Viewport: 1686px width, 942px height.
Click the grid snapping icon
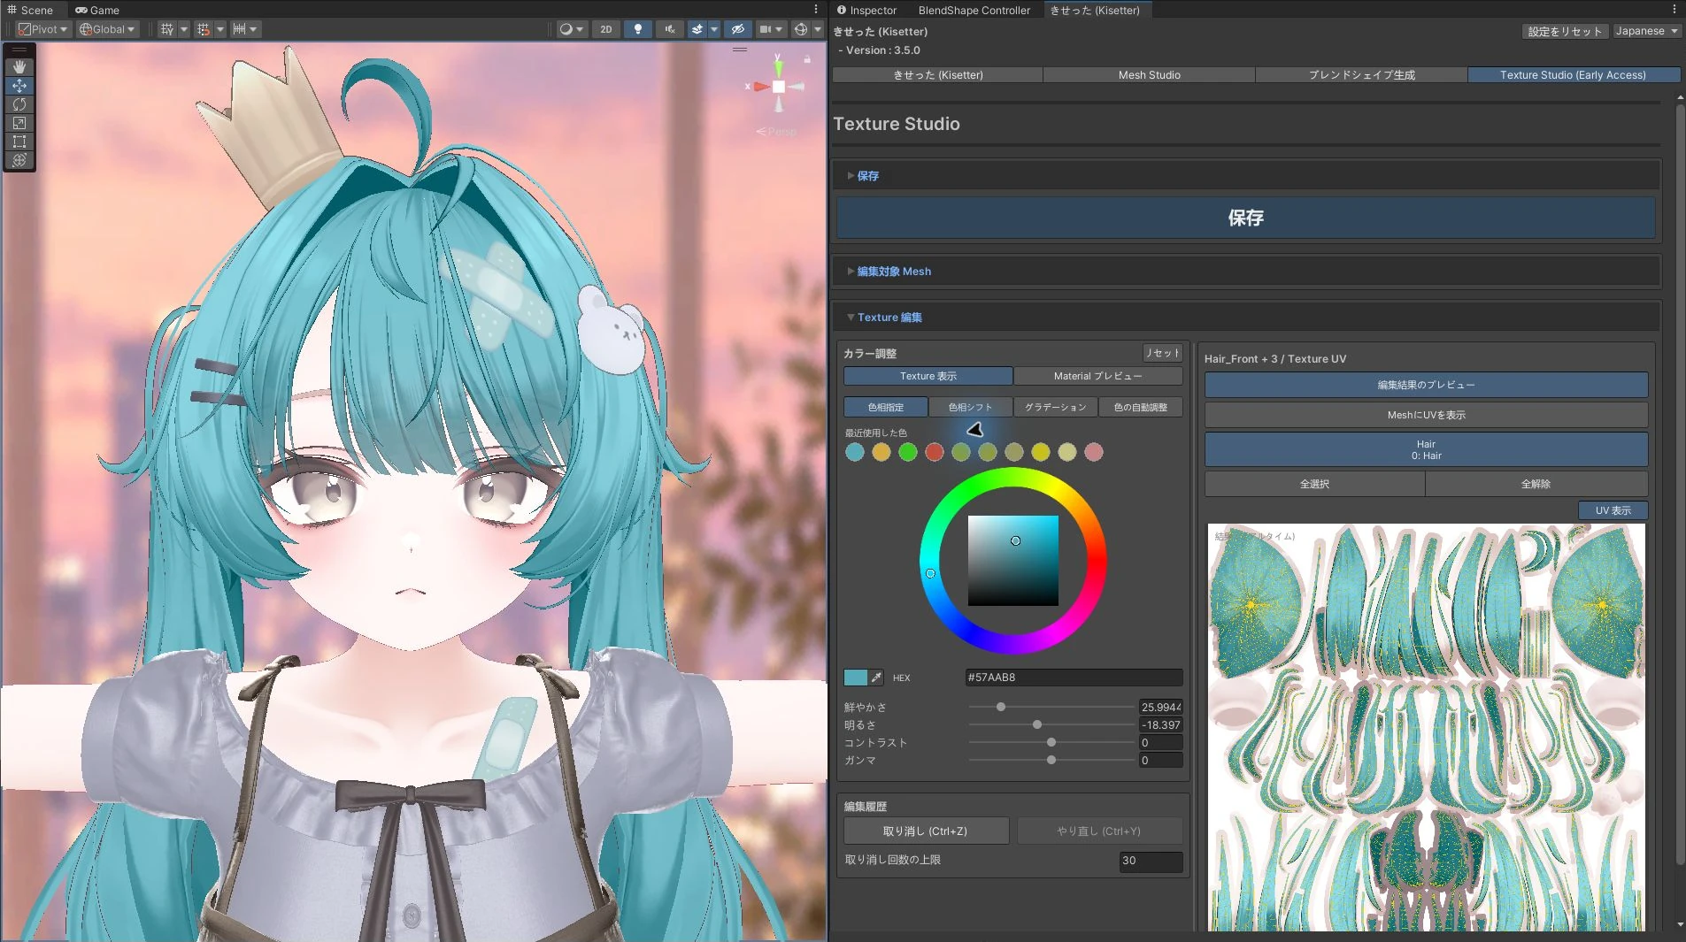[x=204, y=29]
